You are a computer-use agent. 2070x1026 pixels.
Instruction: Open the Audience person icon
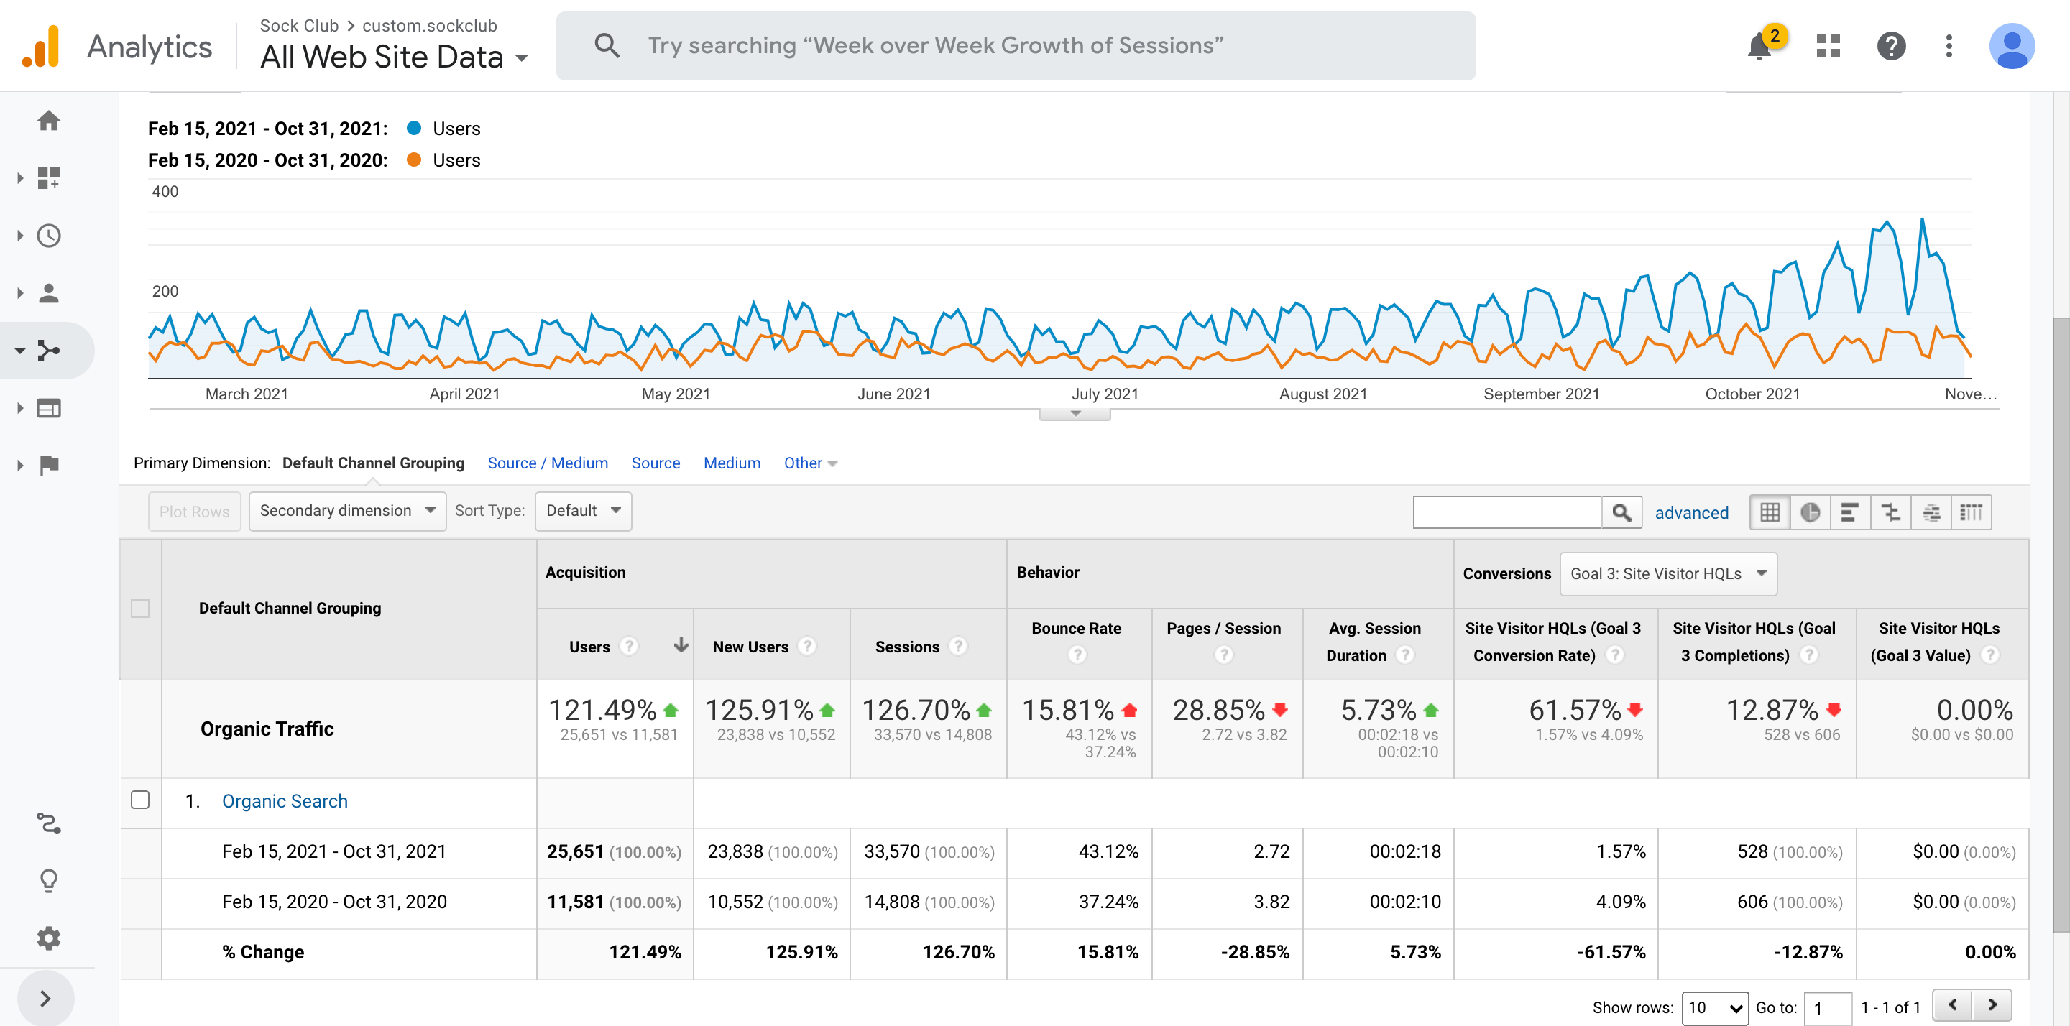click(x=49, y=293)
